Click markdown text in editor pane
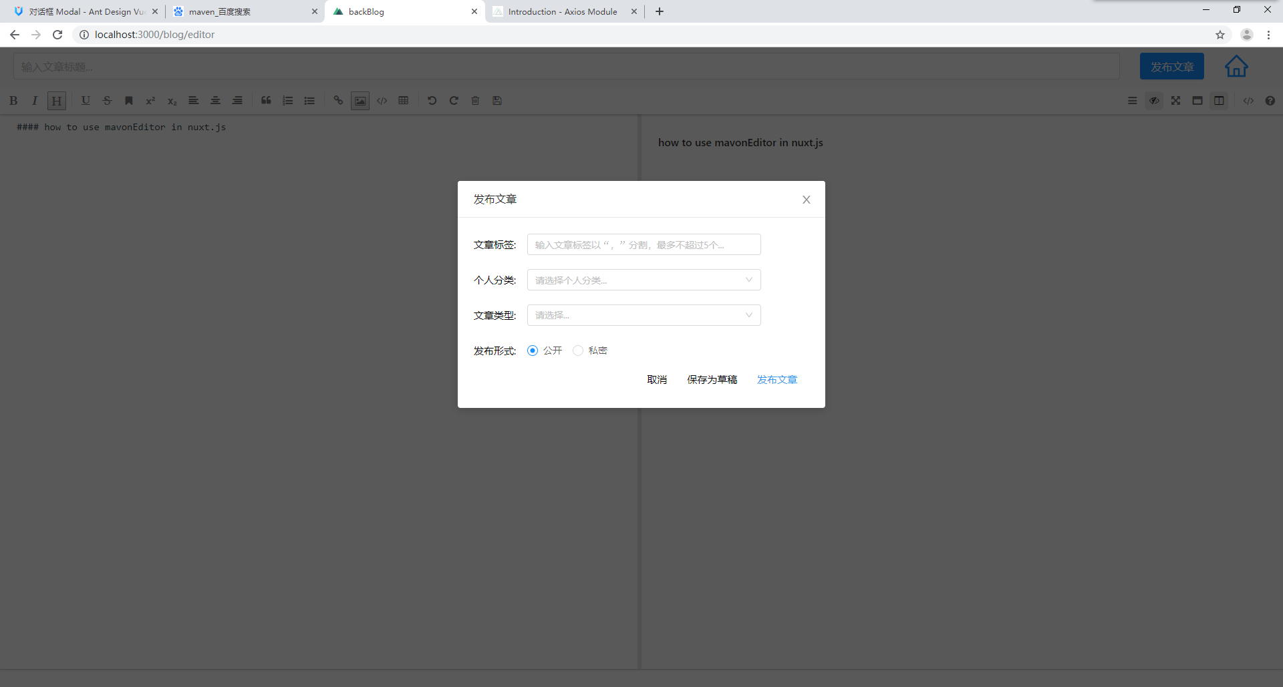 point(122,127)
